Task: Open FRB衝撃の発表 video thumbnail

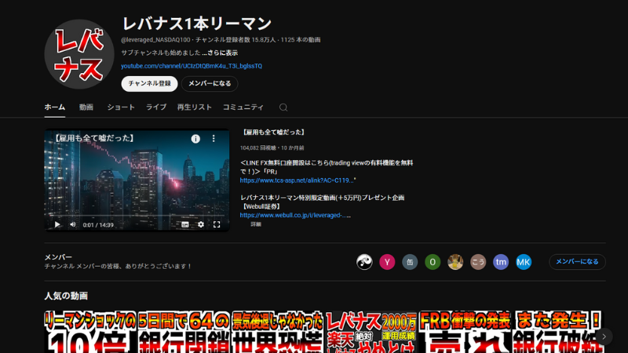Action: (x=465, y=332)
